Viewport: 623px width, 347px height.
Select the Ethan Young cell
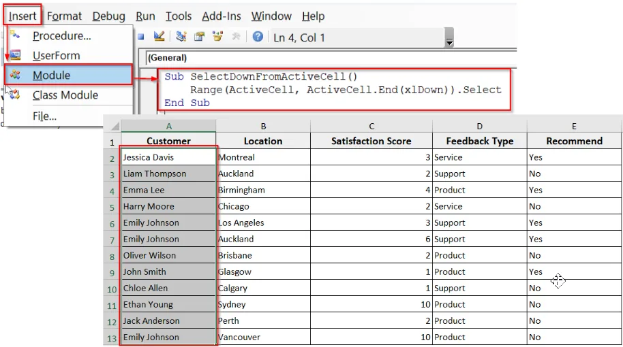point(168,304)
